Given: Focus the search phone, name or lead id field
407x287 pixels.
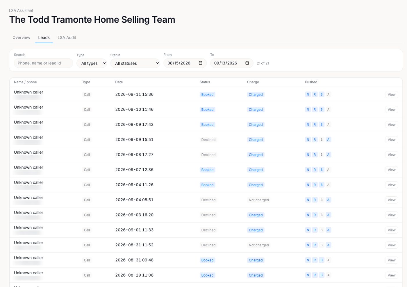Looking at the screenshot, I should click(43, 63).
